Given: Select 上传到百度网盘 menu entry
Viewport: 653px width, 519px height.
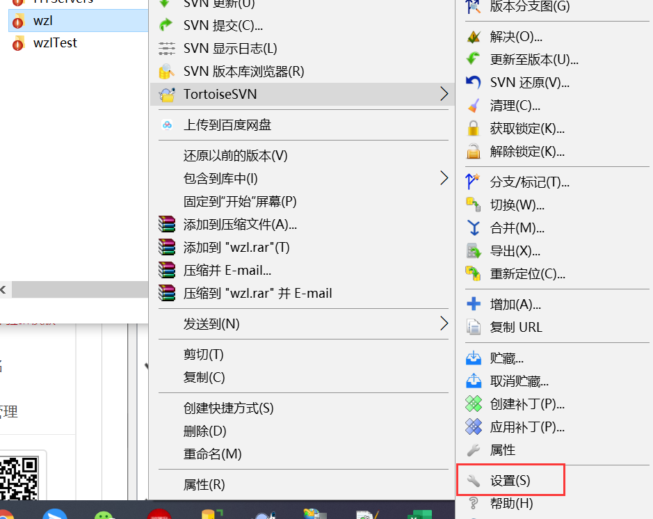Looking at the screenshot, I should [303, 125].
